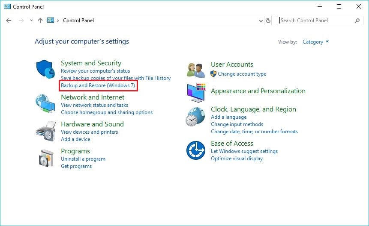Open Appearance and Personalization heading
The image size is (369, 226).
coord(258,91)
